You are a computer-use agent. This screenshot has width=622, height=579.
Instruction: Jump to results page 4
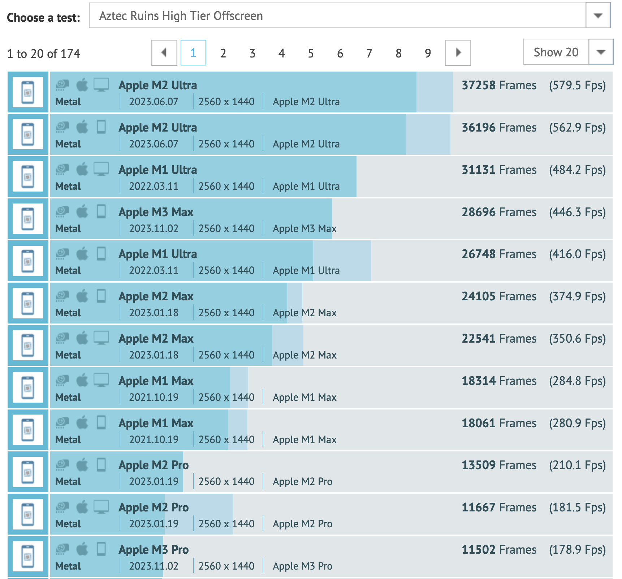click(x=281, y=53)
